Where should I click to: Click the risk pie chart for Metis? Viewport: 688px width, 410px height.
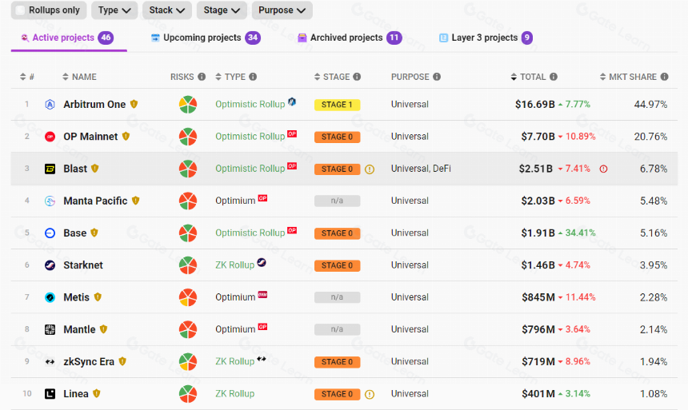tap(188, 297)
